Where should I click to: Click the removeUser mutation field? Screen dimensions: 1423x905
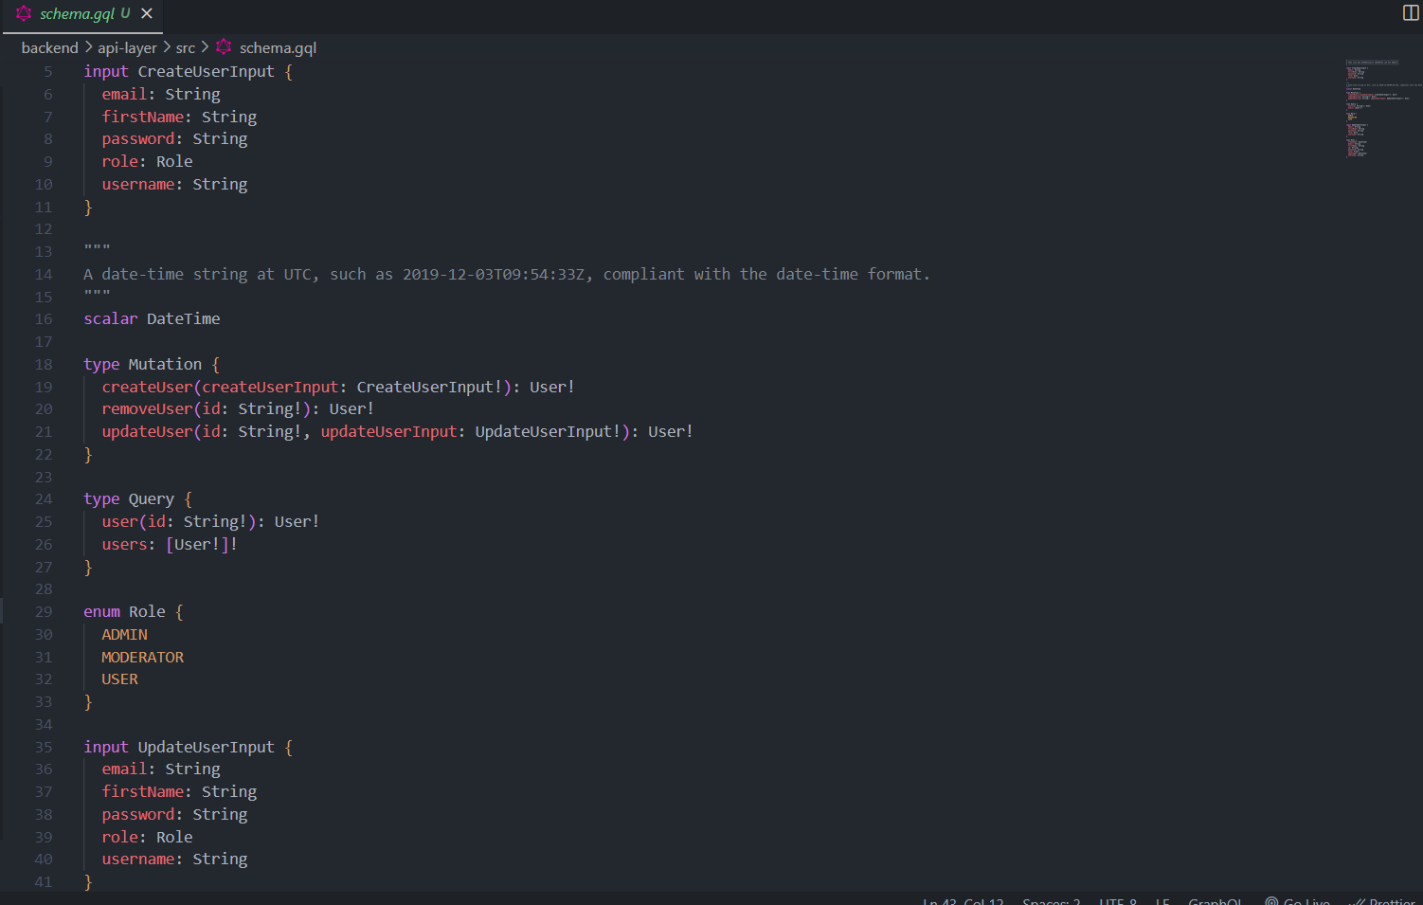[x=238, y=408]
